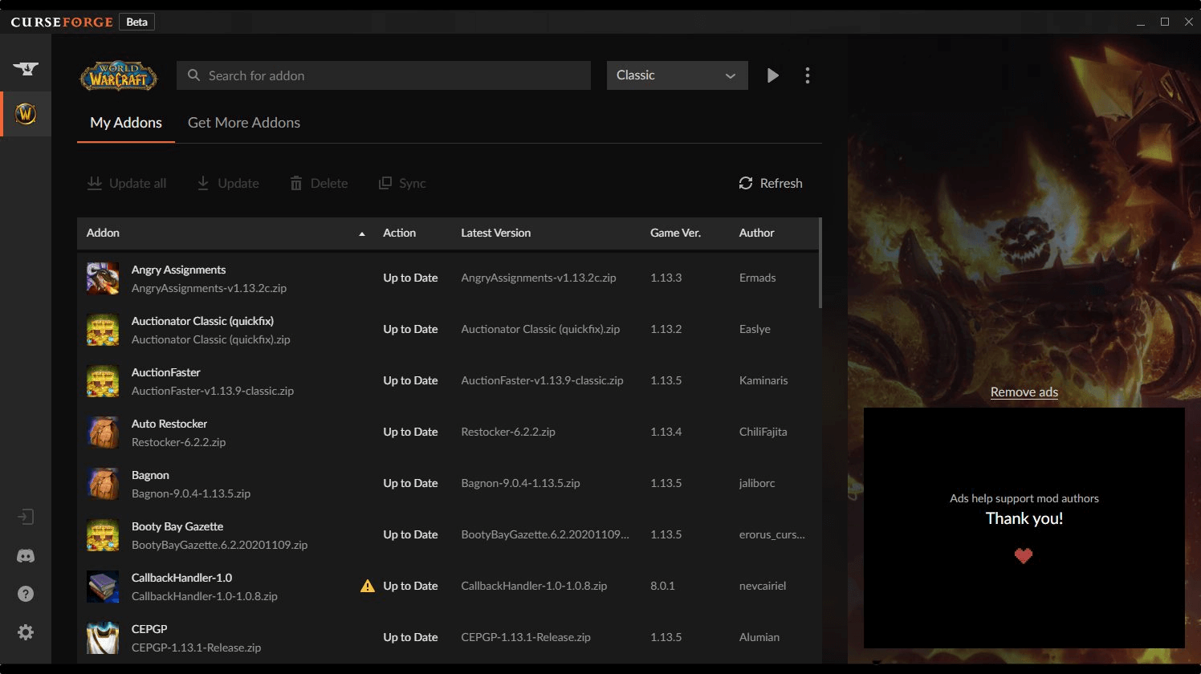Select the Angry Assignments addon name
This screenshot has height=674, width=1201.
pos(178,270)
